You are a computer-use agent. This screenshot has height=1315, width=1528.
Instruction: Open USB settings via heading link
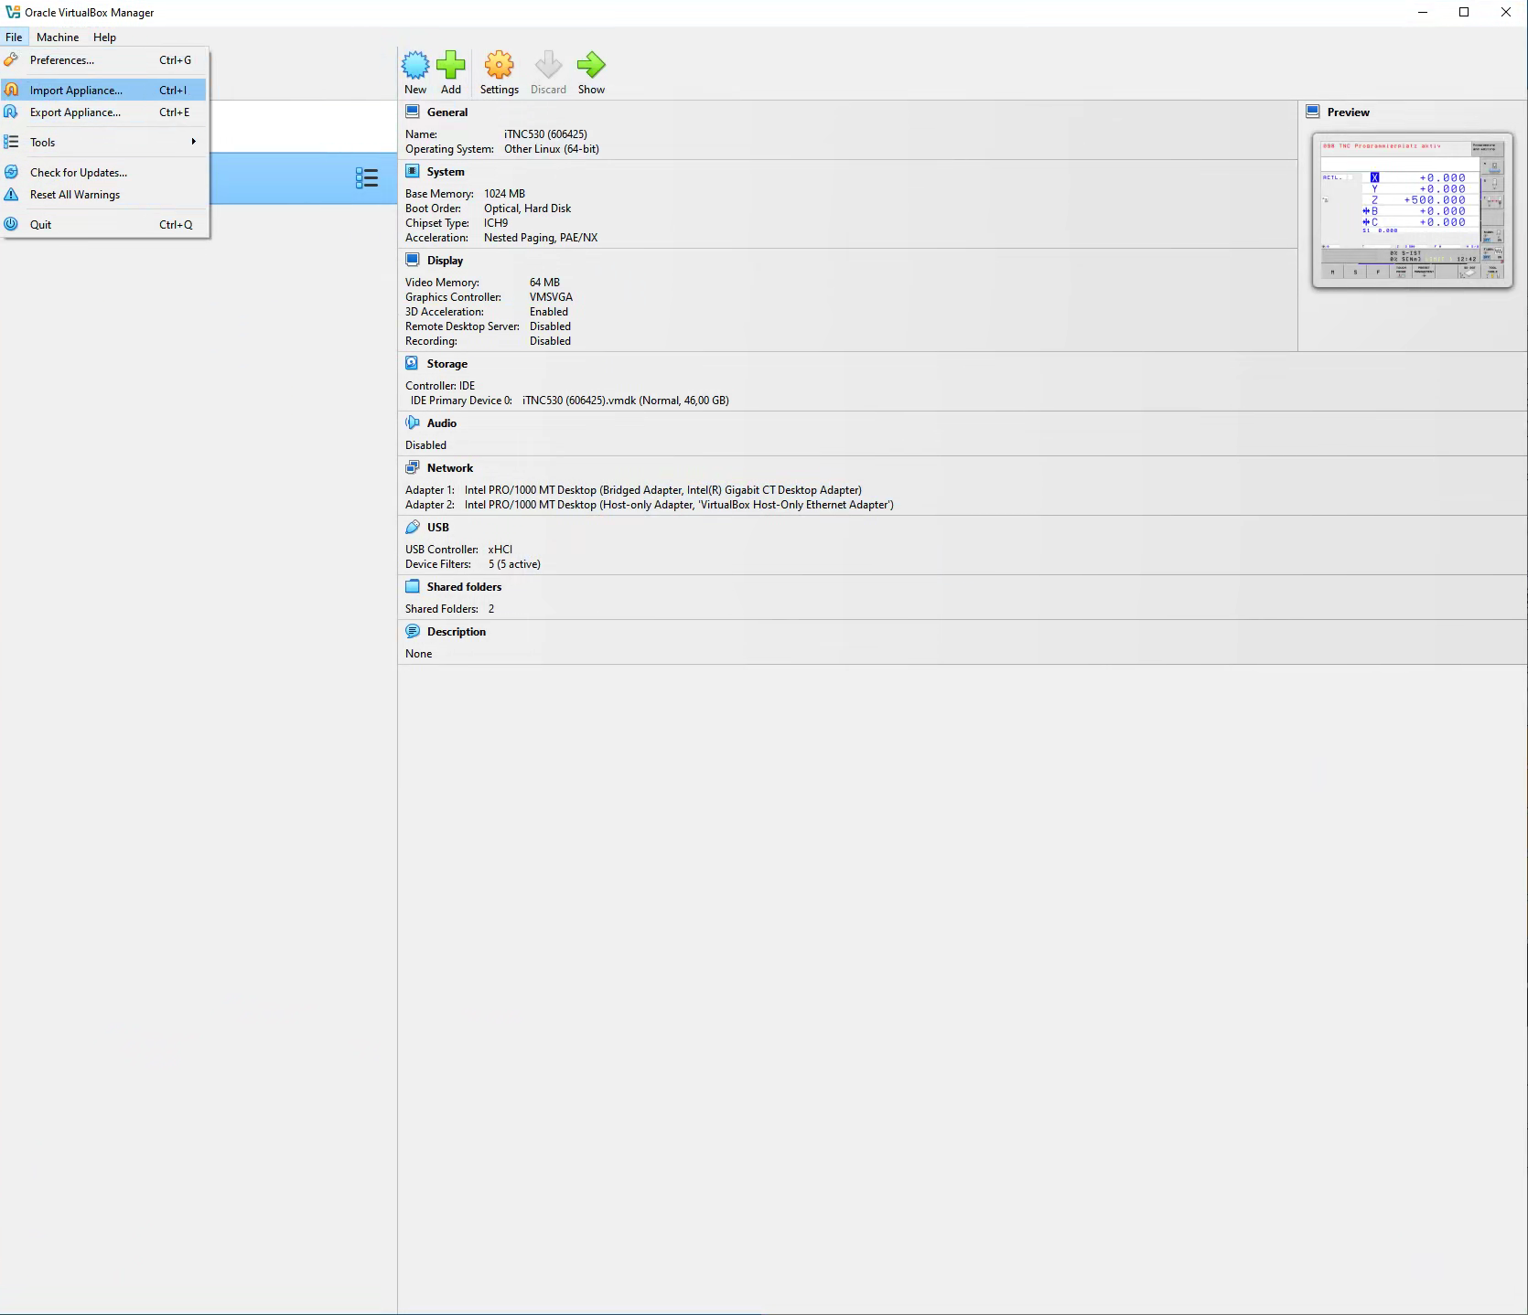tap(437, 527)
